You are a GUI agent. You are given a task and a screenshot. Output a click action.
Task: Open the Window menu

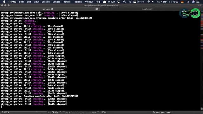[x=88, y=2]
